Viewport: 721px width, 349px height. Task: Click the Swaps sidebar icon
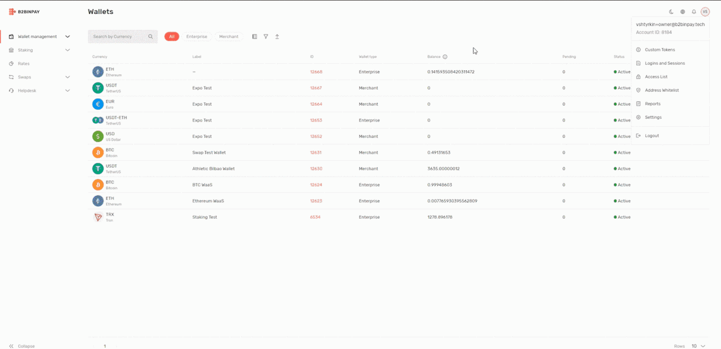[11, 77]
